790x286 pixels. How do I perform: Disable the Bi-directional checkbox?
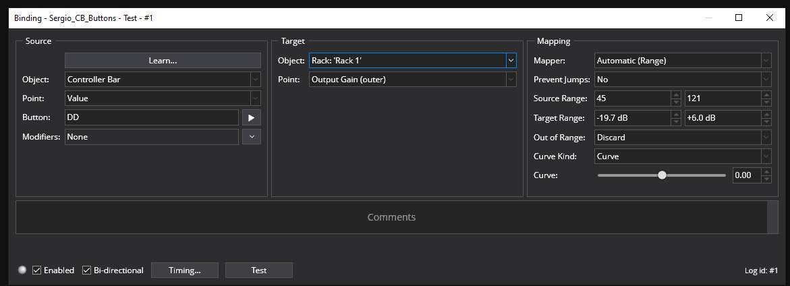coord(86,270)
